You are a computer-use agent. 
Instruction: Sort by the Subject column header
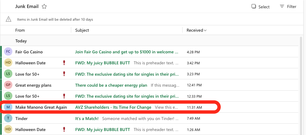click(82, 30)
